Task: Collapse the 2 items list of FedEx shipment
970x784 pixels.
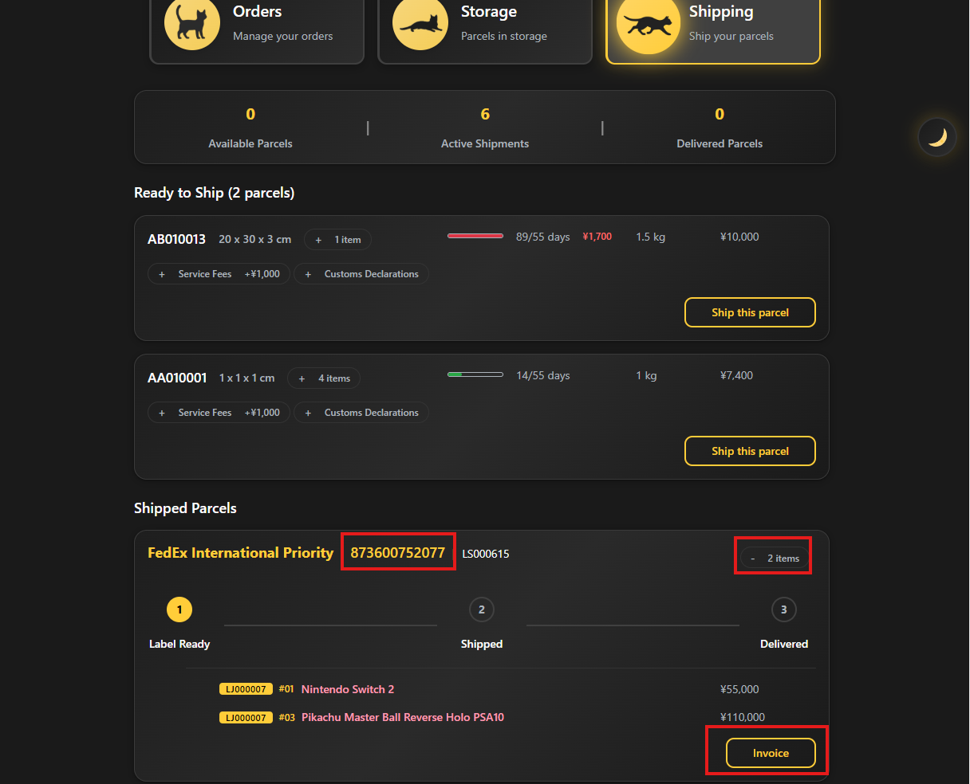Action: (x=774, y=559)
